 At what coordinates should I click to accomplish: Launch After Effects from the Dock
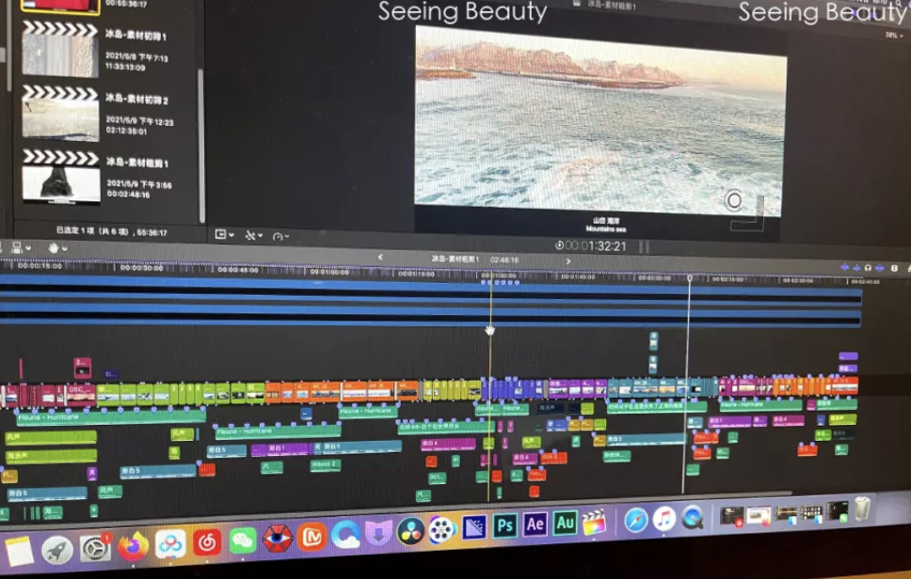[535, 524]
